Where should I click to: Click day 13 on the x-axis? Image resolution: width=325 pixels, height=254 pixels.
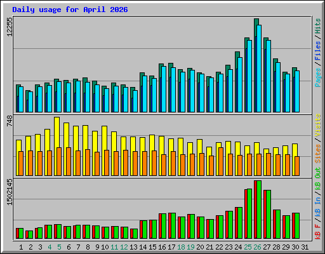pos(133,247)
